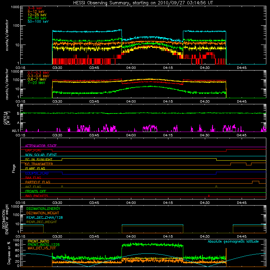The height and width of the screenshot is (270, 270).
Task: Select the 3-6 keV legend label
Action: pyautogui.click(x=35, y=8)
